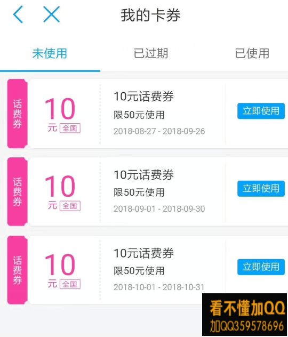Tap the page title 我的卡券
The image size is (288, 337).
[x=150, y=15]
